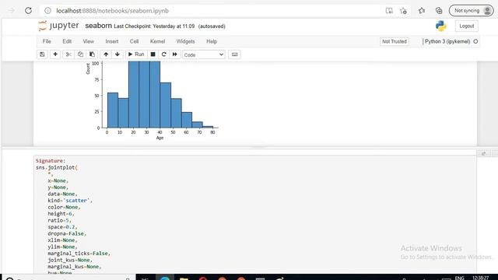View site information icon in address bar
The height and width of the screenshot is (280, 498).
coord(47,11)
